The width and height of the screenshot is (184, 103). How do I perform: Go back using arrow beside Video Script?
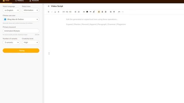[x=49, y=6]
